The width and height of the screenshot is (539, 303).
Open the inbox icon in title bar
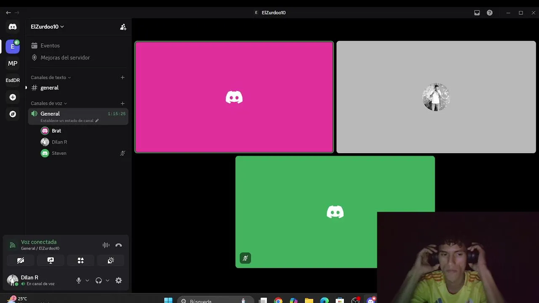pos(477,13)
